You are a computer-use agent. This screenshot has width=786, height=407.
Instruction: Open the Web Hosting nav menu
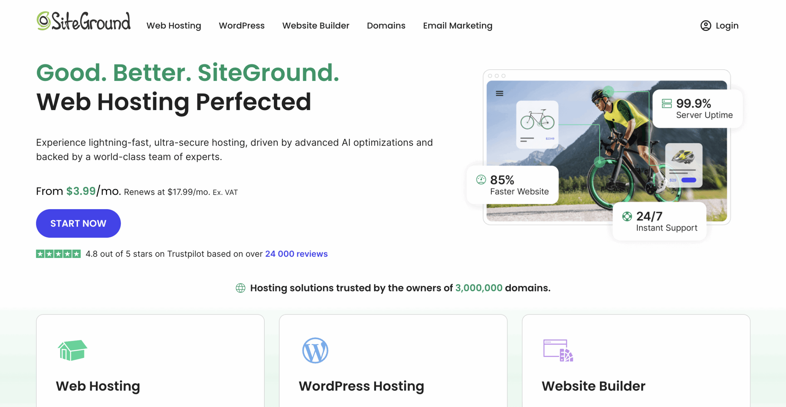pos(174,25)
